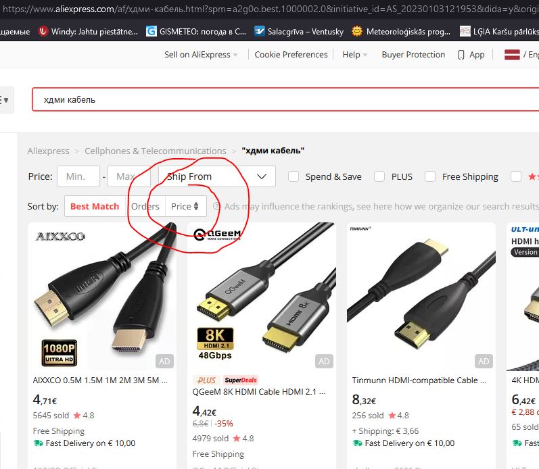This screenshot has height=469, width=539.
Task: Go to Cellphones & Telecommunications breadcrumb
Action: [x=156, y=151]
